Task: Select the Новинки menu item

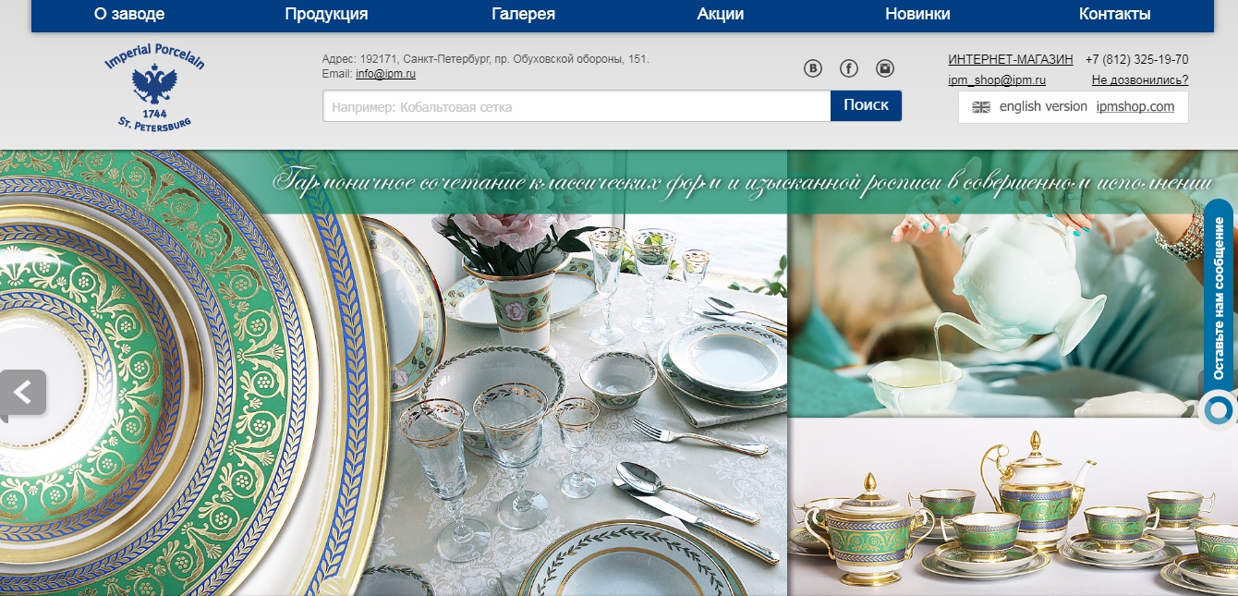Action: 917,14
